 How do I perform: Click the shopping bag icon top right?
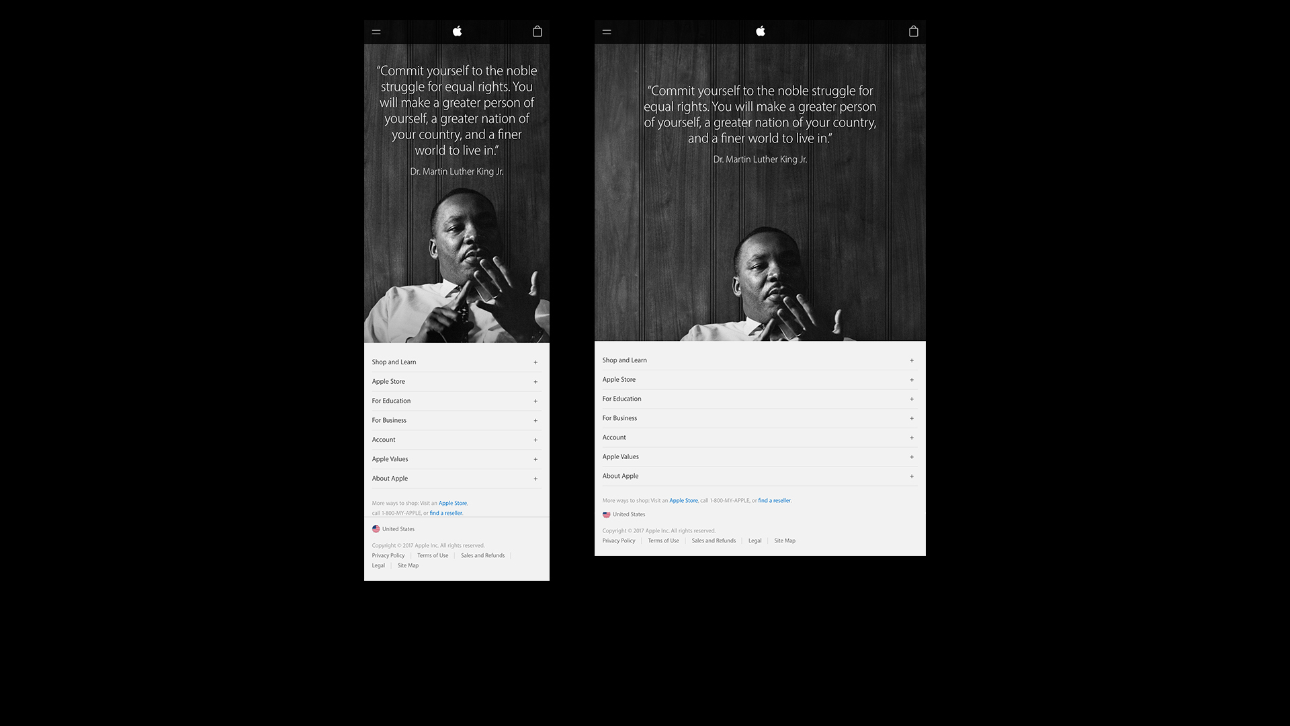point(537,31)
